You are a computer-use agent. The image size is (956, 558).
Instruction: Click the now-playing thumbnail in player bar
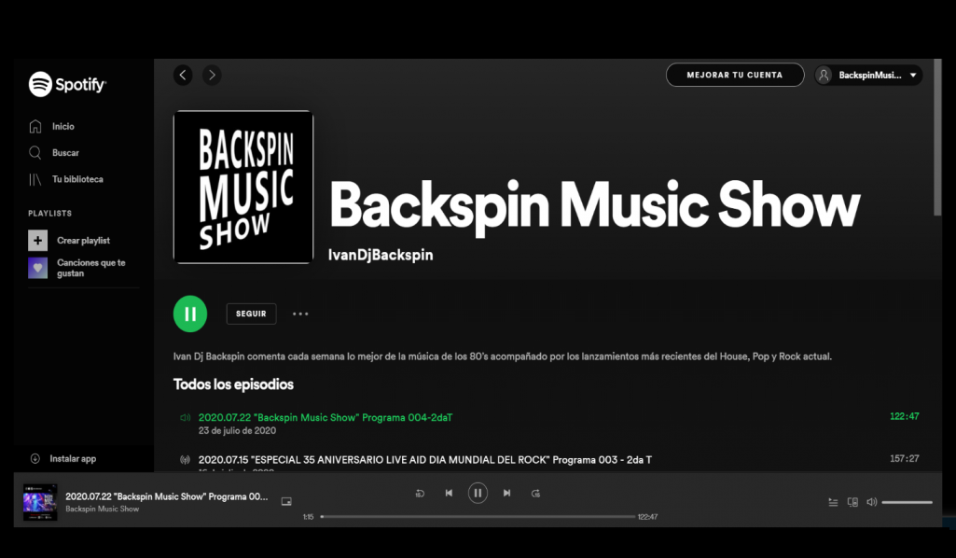[x=40, y=503]
